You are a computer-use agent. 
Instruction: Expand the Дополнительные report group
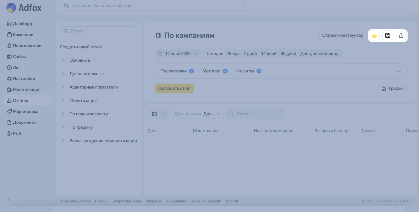(x=63, y=74)
